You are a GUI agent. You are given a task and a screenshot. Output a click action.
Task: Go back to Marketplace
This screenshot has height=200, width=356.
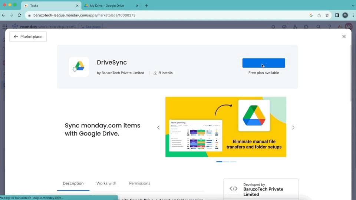coord(28,37)
